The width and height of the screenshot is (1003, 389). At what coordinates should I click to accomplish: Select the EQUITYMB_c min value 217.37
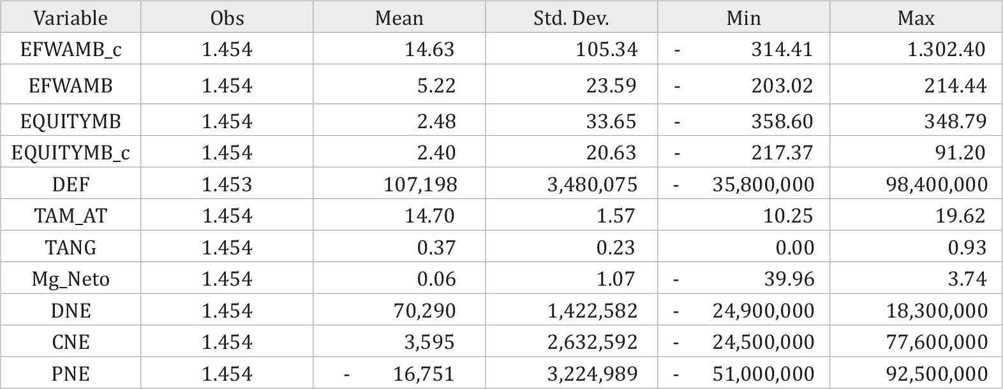(x=782, y=153)
